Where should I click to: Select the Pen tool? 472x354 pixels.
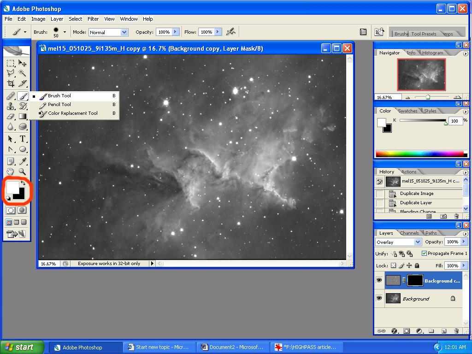pos(11,149)
